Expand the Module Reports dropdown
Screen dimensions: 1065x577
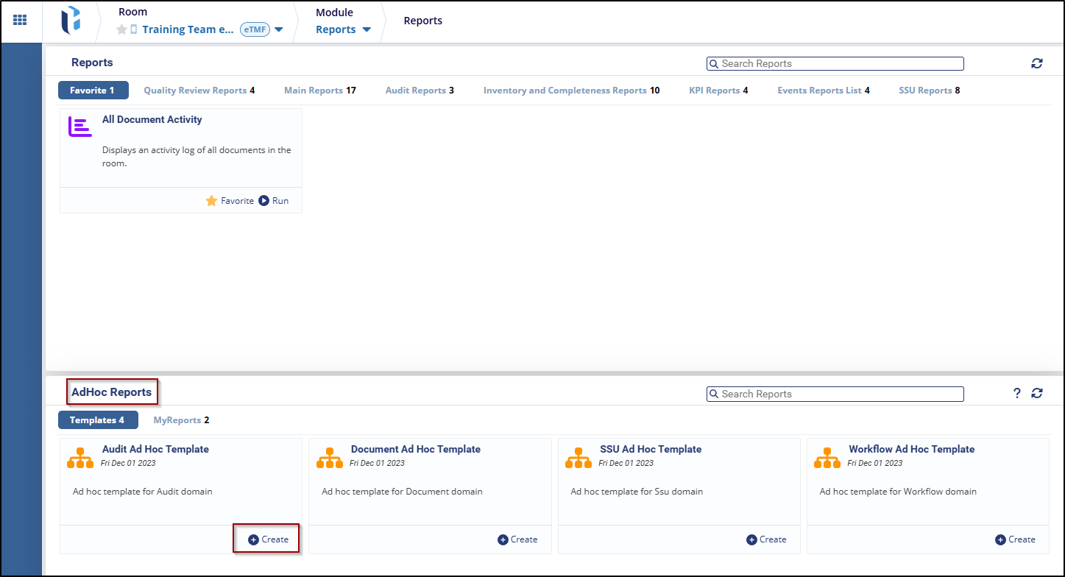tap(367, 30)
